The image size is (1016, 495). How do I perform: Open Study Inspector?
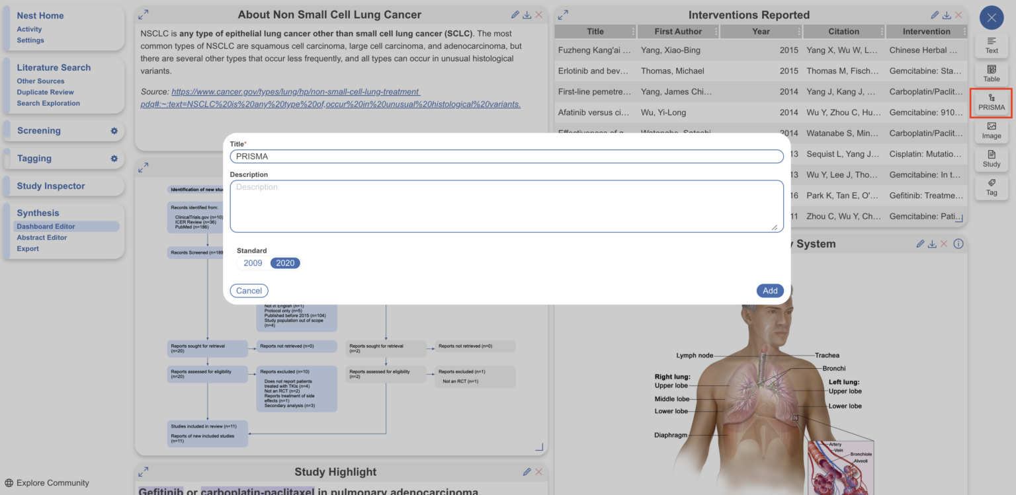[x=51, y=186]
